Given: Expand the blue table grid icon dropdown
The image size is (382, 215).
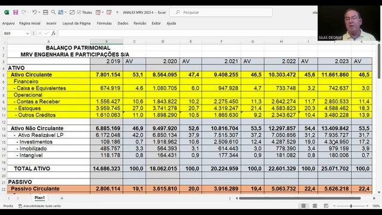Looking at the screenshot, I should tap(66, 12).
